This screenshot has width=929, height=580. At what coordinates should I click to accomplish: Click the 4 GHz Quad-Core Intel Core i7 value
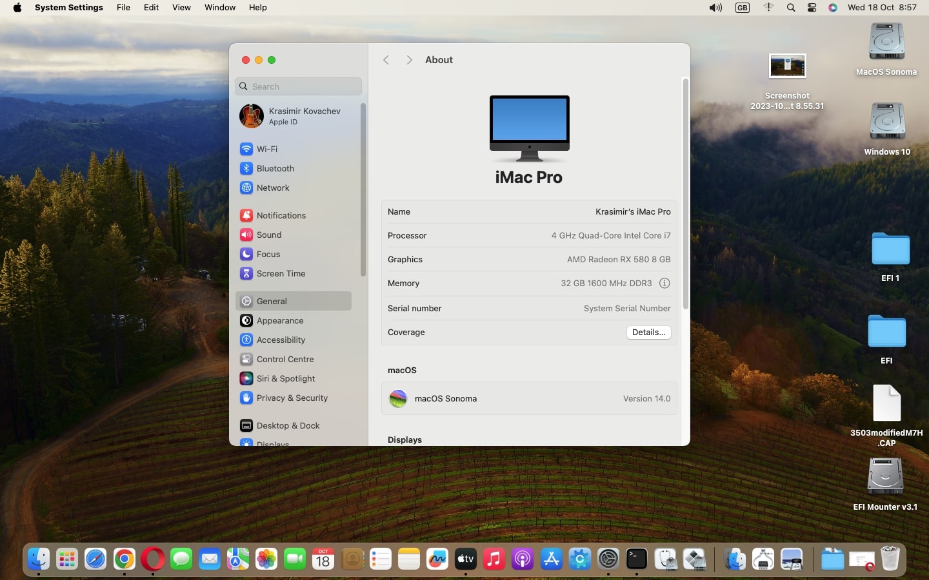click(x=611, y=235)
